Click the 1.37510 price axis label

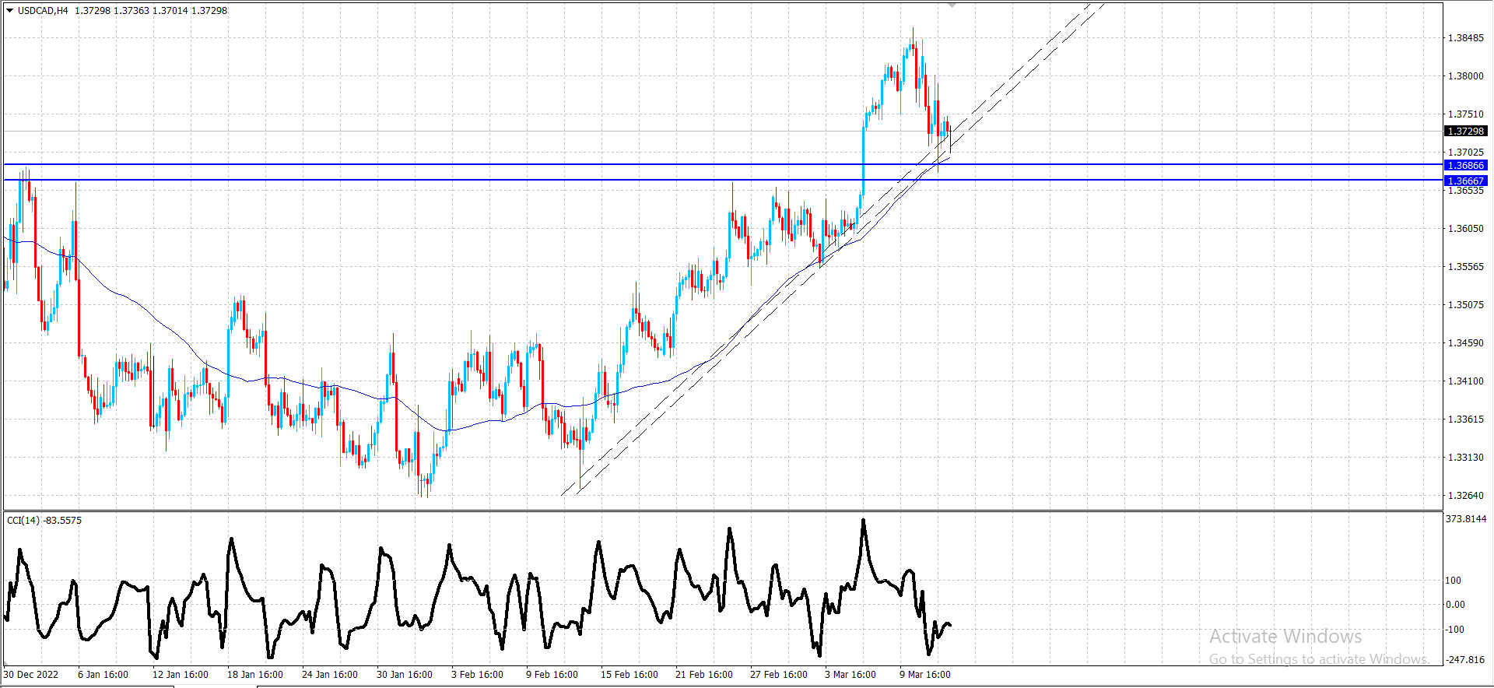point(1465,114)
